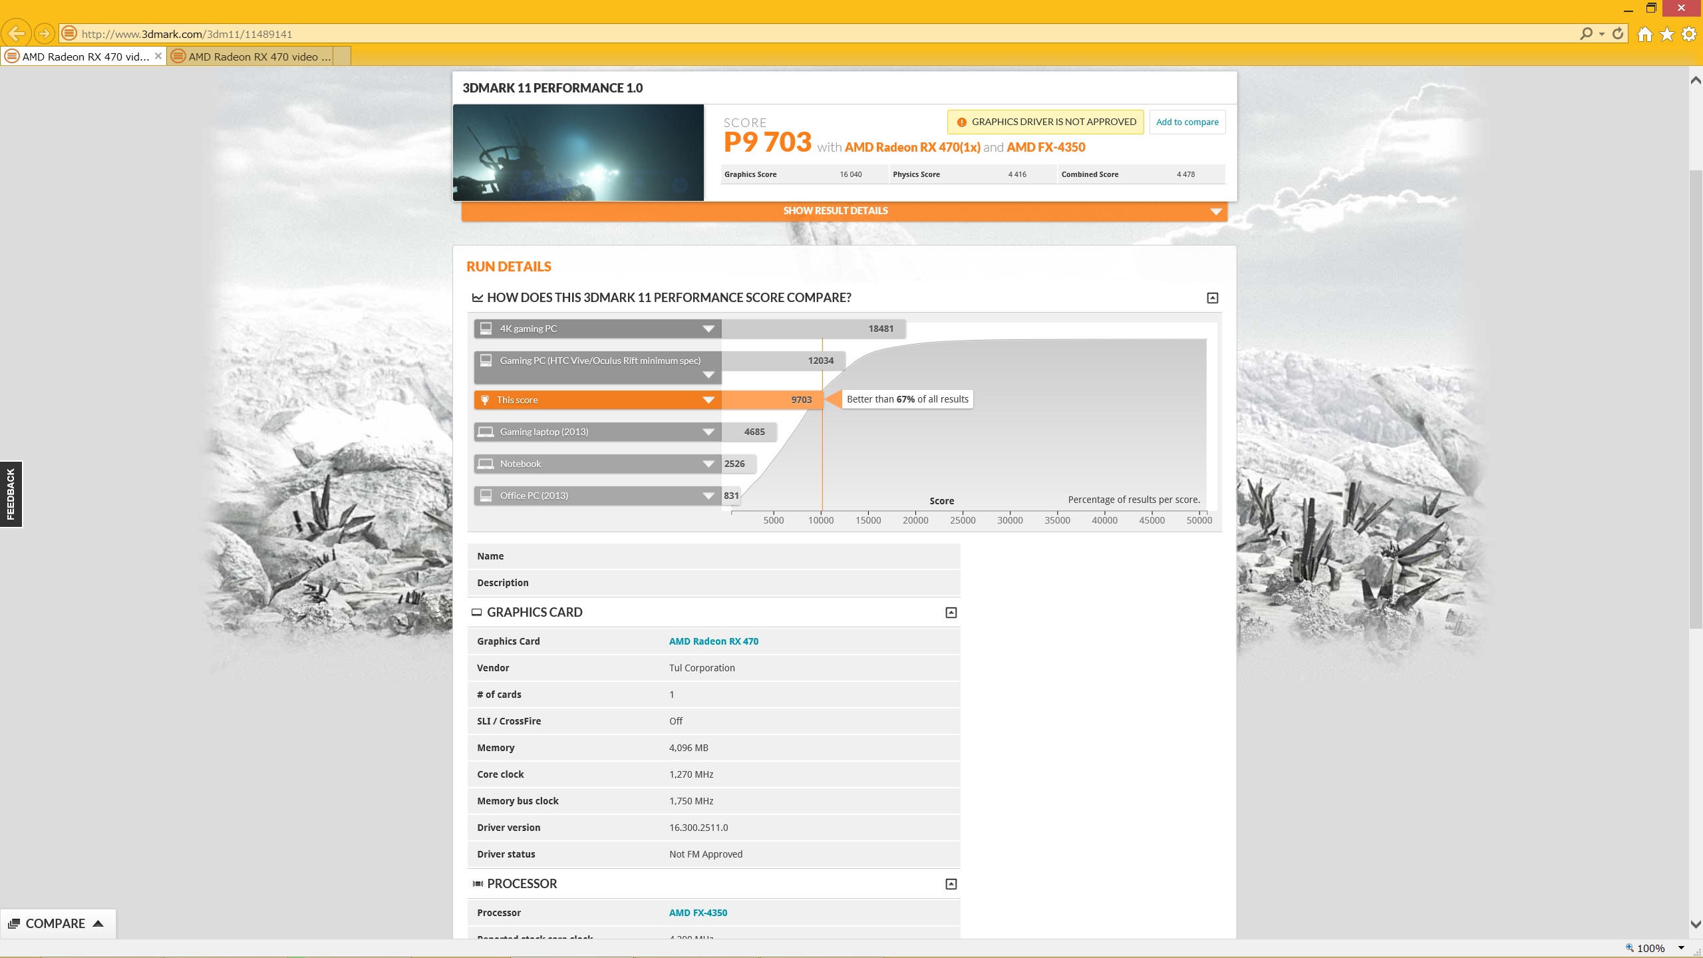Click desktop icon on 4K gaming PC row
Image resolution: width=1703 pixels, height=958 pixels.
[x=486, y=329]
